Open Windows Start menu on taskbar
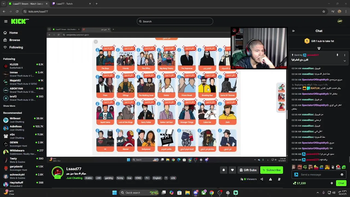Image resolution: width=350 pixels, height=197 pixels. [115, 193]
